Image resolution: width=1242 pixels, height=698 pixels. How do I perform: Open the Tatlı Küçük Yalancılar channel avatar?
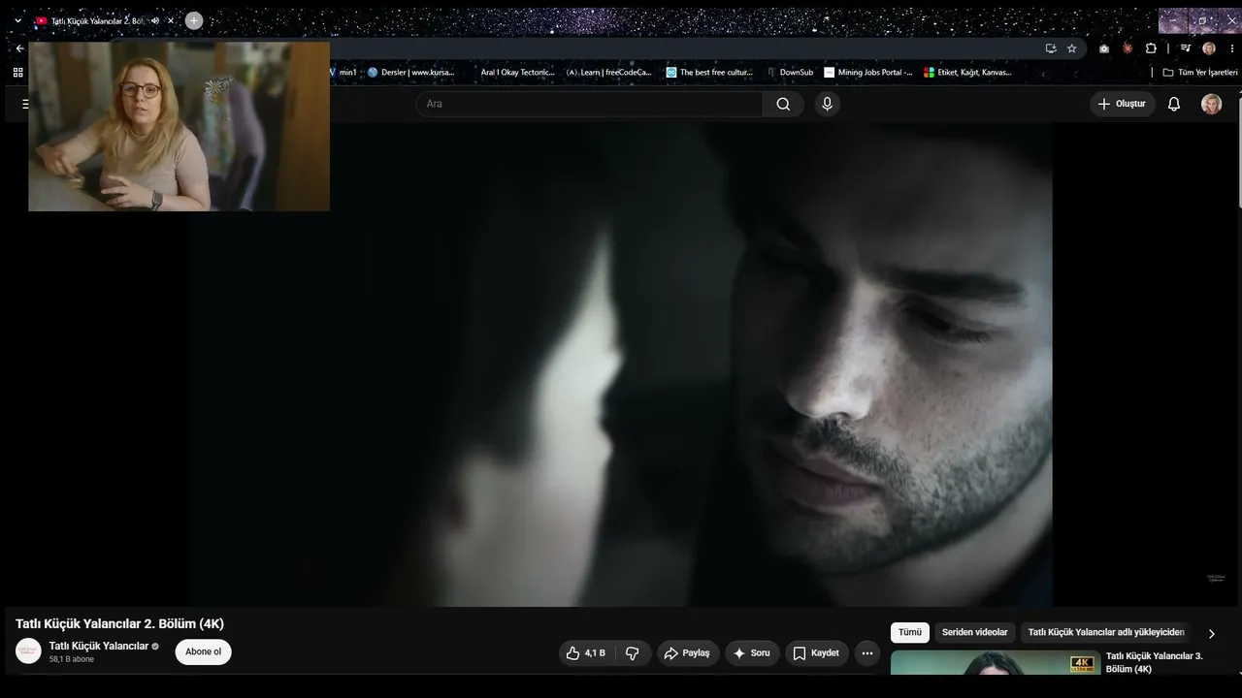pos(28,651)
